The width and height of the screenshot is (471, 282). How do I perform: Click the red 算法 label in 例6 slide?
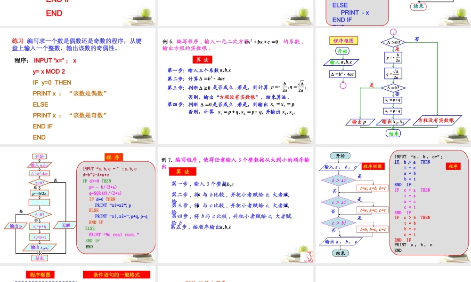pyautogui.click(x=203, y=60)
